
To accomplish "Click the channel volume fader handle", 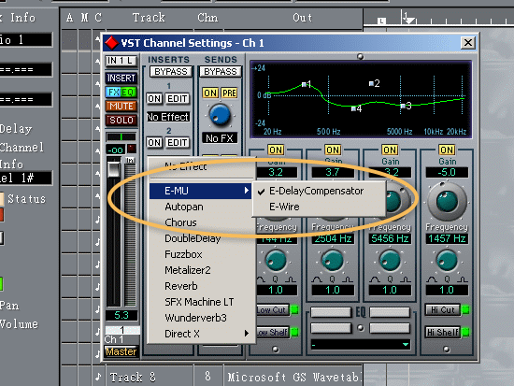I will click(114, 169).
